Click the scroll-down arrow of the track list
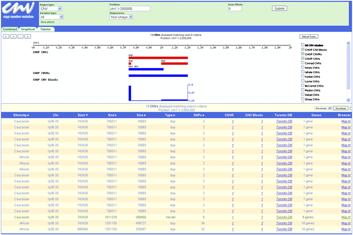The height and width of the screenshot is (235, 353). coord(348,100)
